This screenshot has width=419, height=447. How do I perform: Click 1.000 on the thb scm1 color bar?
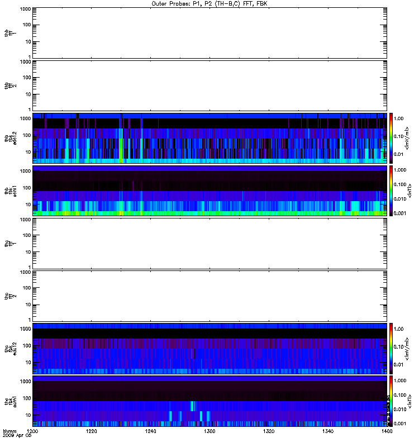[x=400, y=170]
